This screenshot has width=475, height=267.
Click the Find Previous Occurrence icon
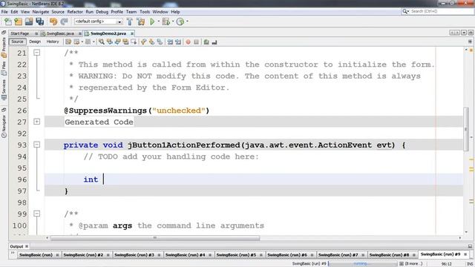(x=110, y=42)
